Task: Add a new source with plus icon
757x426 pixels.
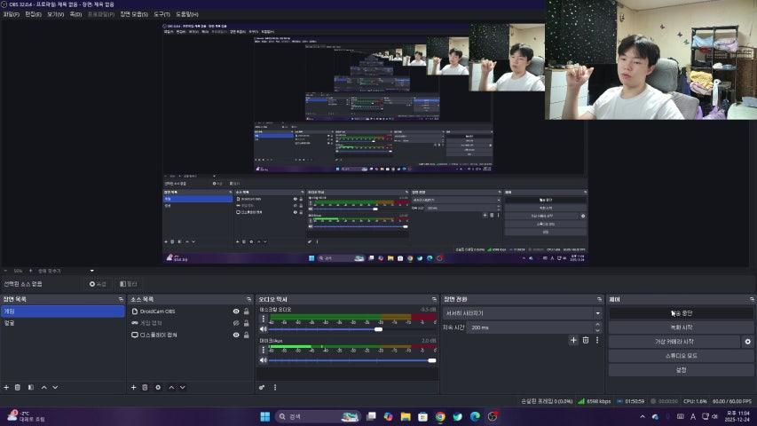Action: click(133, 387)
